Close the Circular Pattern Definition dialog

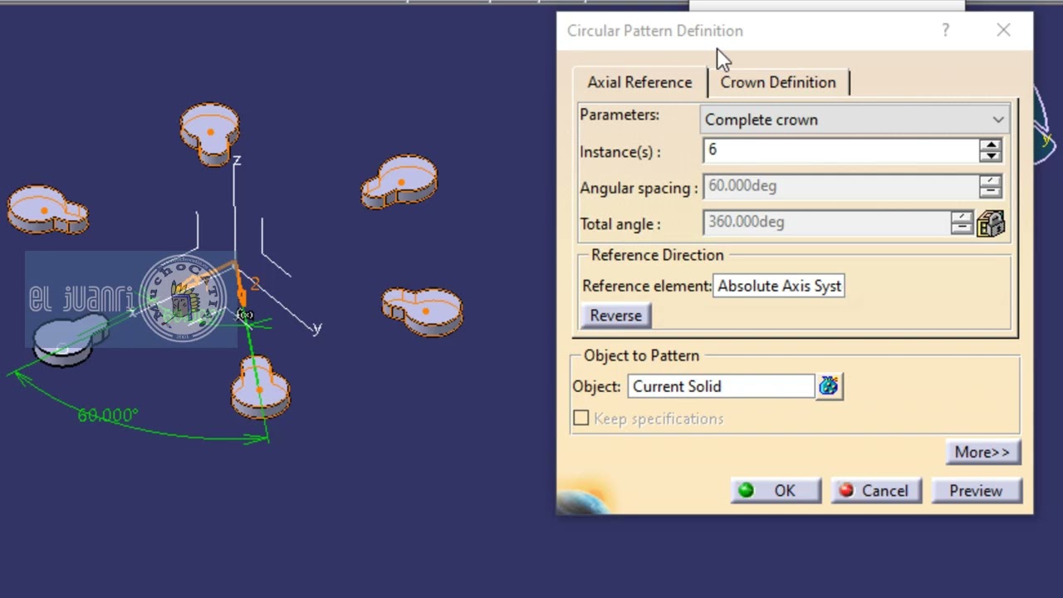tap(1003, 31)
